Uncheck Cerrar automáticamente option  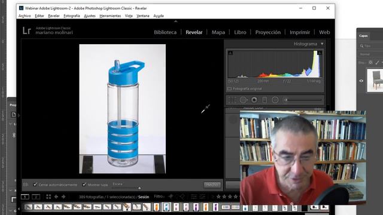pos(35,185)
